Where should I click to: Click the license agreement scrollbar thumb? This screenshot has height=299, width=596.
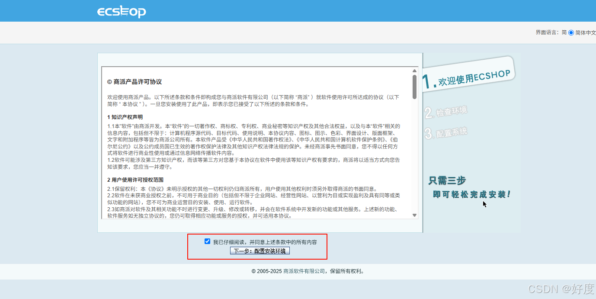pos(414,87)
